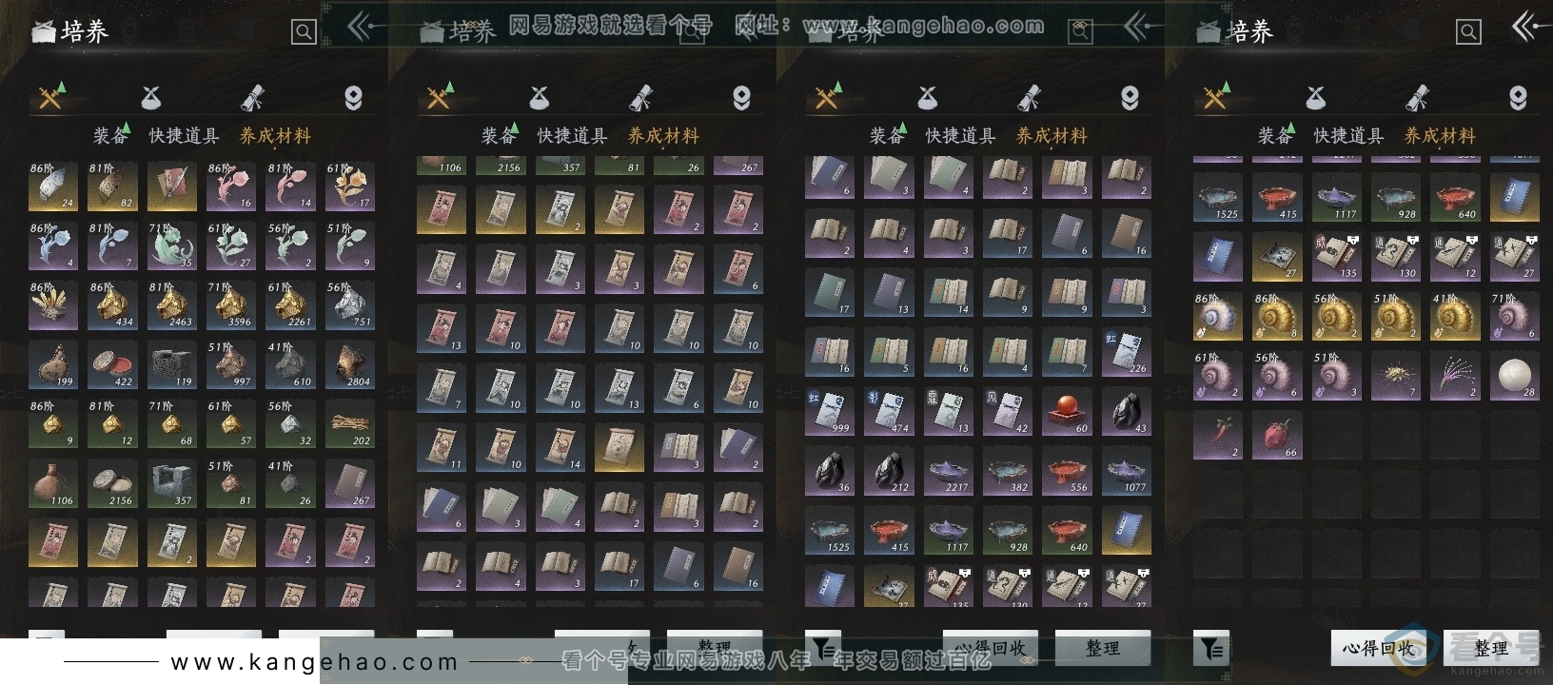Select the blue card with count 999
Viewport: 1553px width, 685px height.
pos(830,411)
